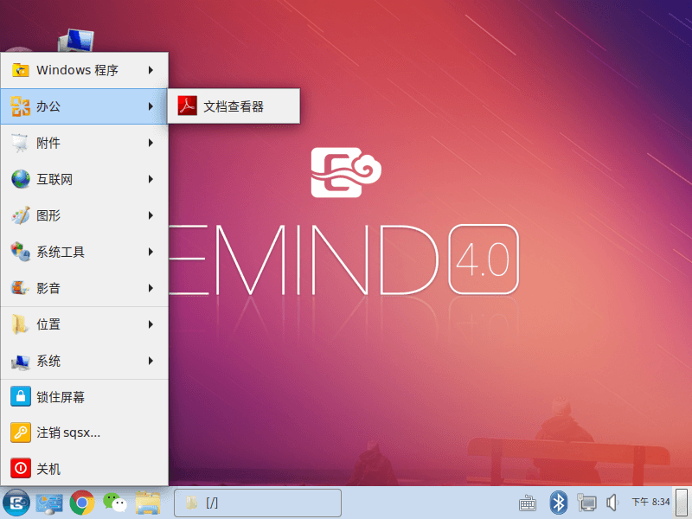Screen dimensions: 692x519
Task: Launch Google Chrome from the taskbar
Action: click(x=81, y=503)
